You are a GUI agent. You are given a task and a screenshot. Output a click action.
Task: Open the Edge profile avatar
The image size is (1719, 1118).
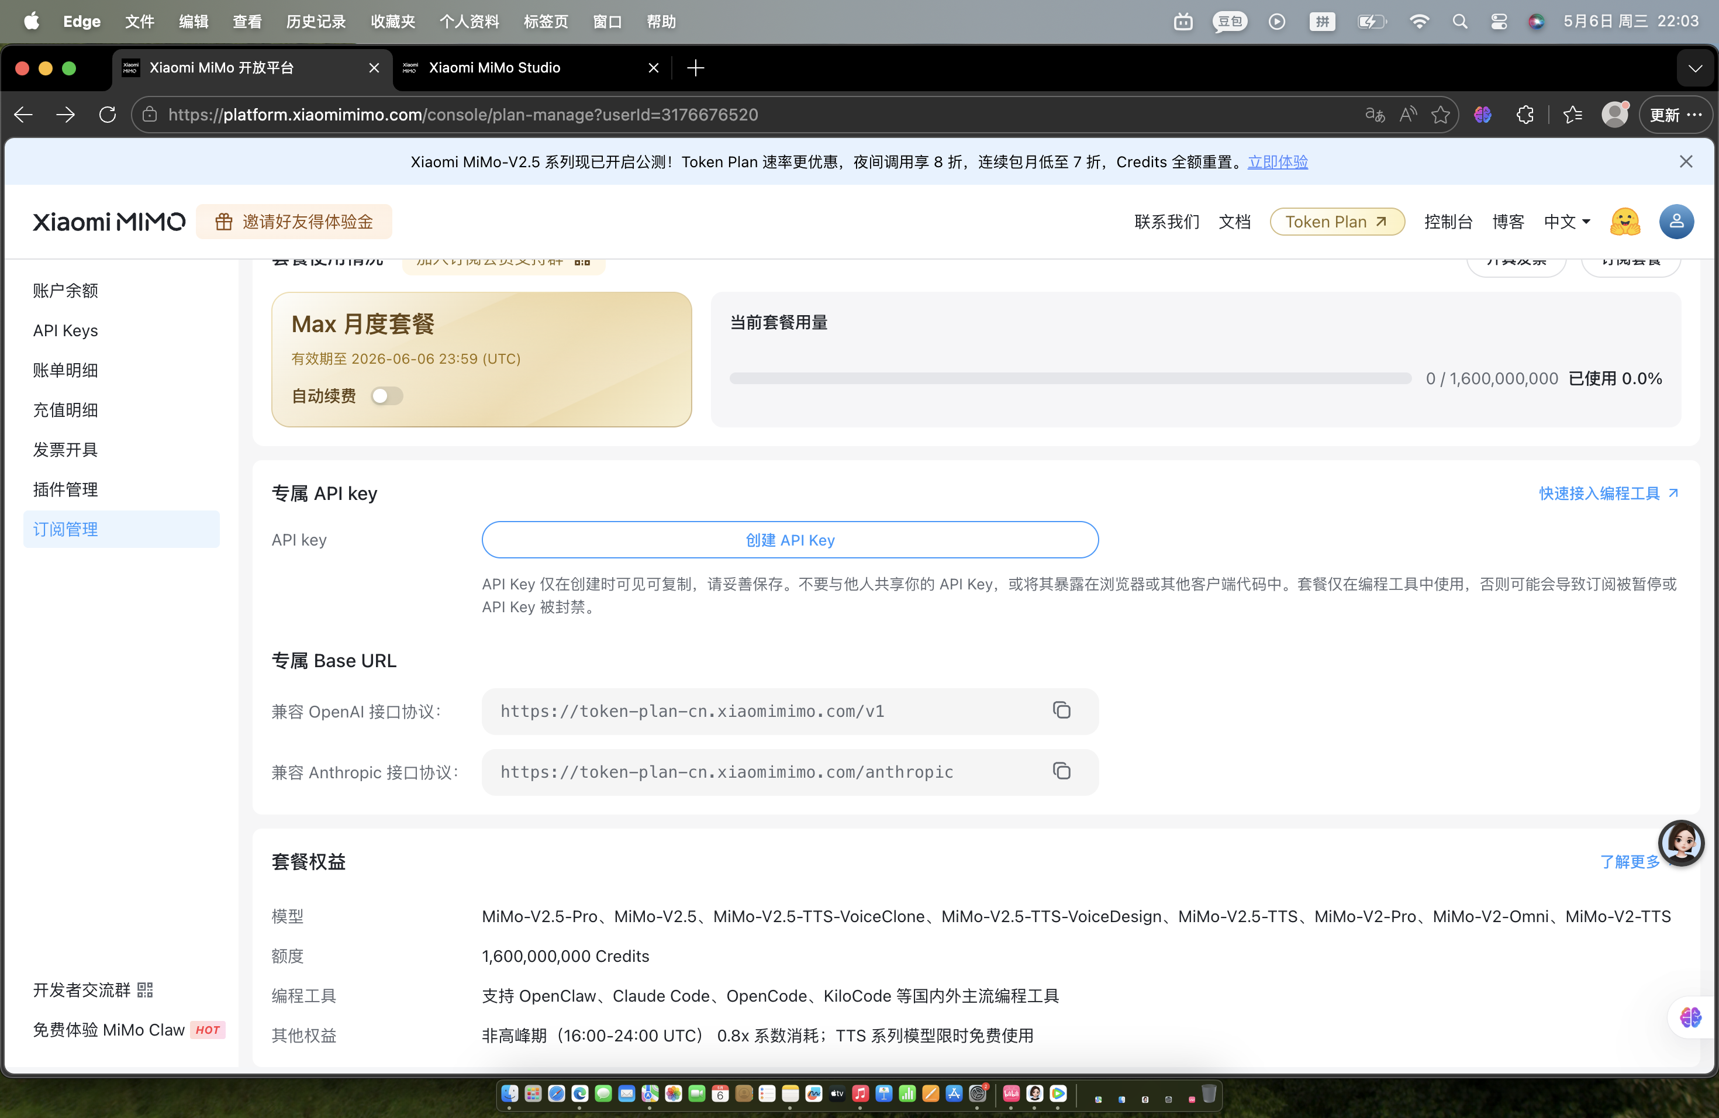tap(1615, 114)
